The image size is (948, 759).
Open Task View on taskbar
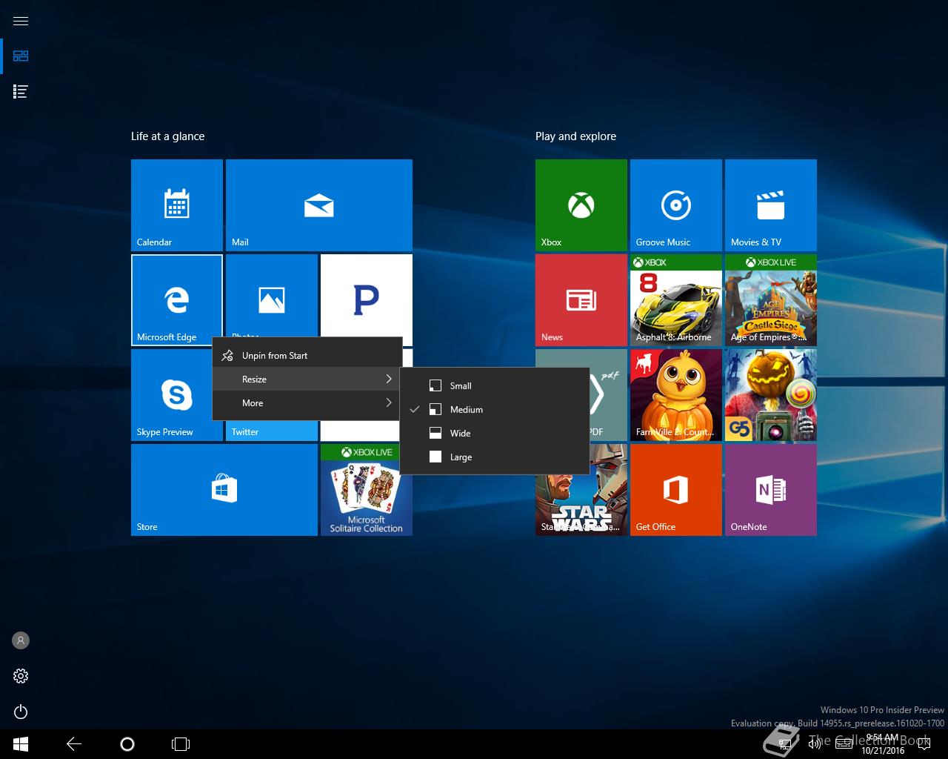181,744
